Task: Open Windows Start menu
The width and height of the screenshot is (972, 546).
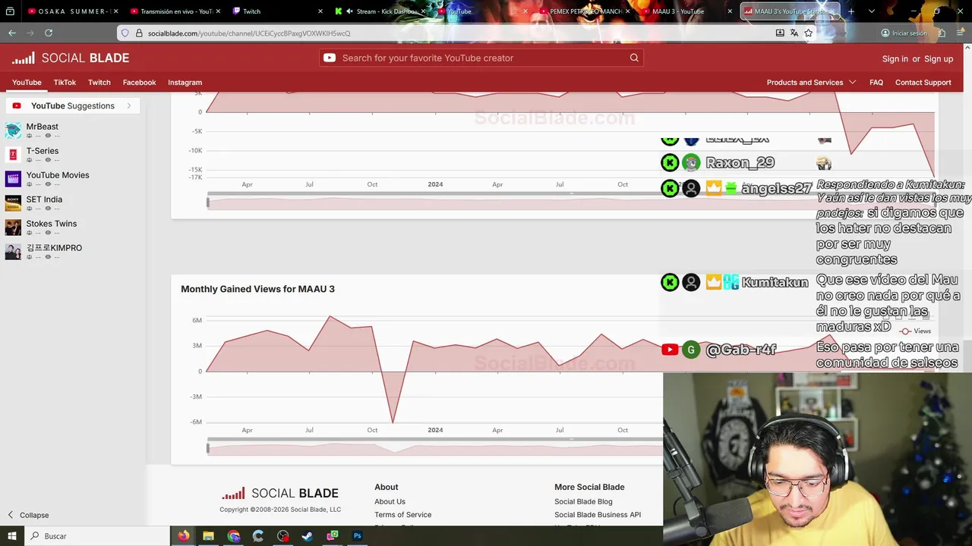Action: 12,536
